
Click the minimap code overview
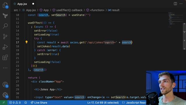pyautogui.click(x=176, y=20)
